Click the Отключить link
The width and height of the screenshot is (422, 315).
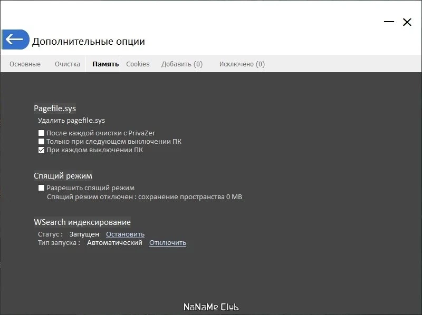[168, 243]
